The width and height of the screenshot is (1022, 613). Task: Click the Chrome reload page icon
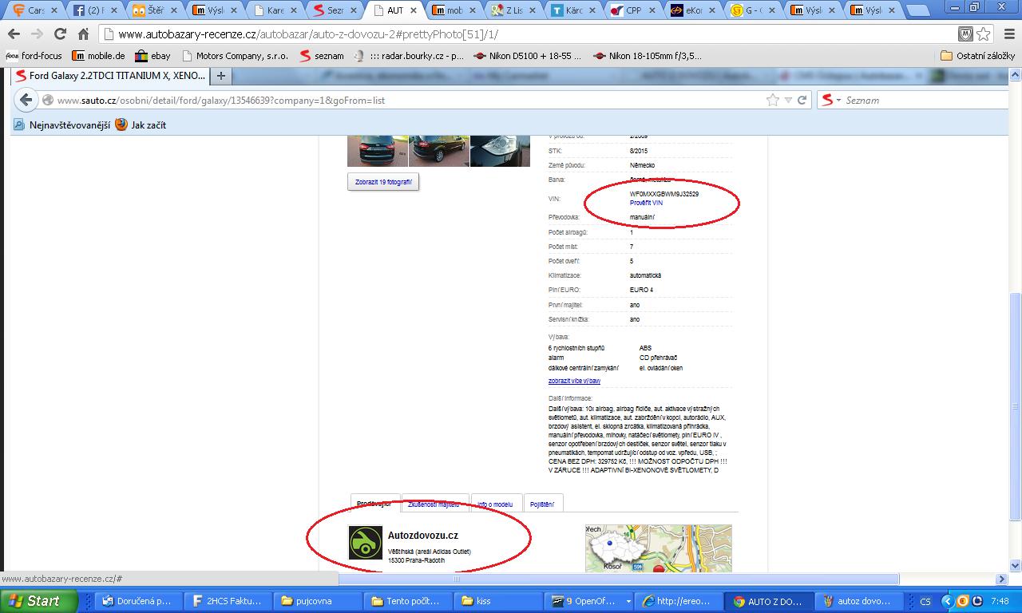click(60, 34)
